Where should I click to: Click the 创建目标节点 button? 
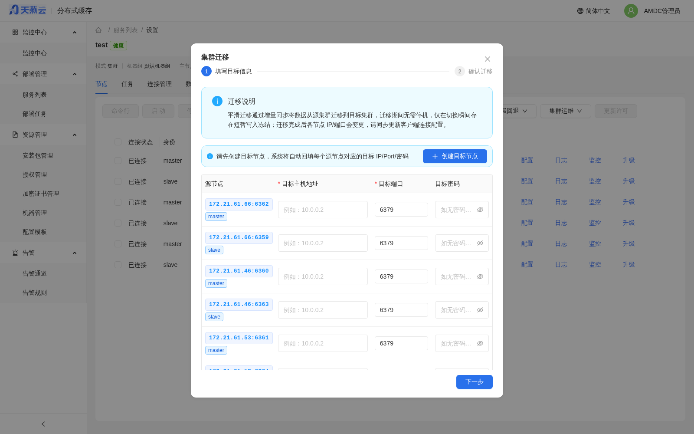click(455, 156)
